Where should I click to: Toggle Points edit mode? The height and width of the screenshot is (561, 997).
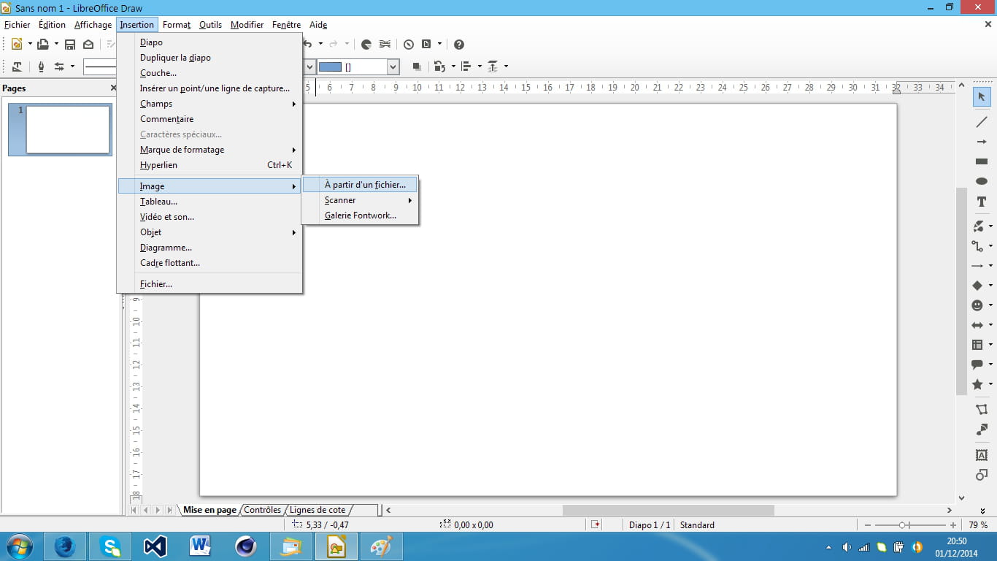(982, 409)
